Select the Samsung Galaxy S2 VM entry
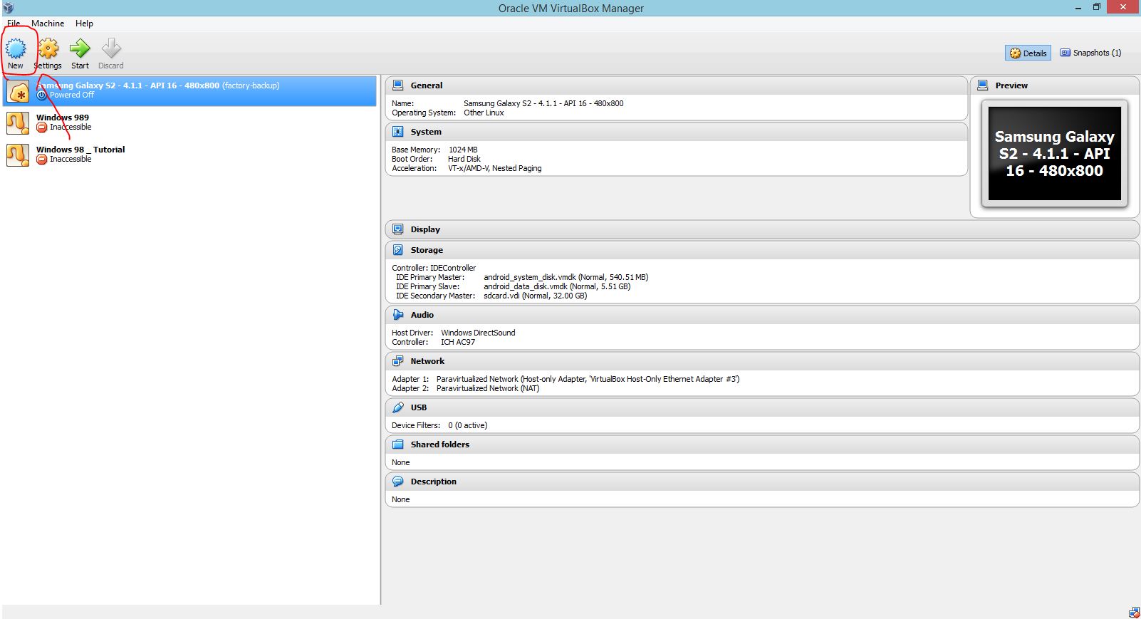1141x619 pixels. (190, 91)
